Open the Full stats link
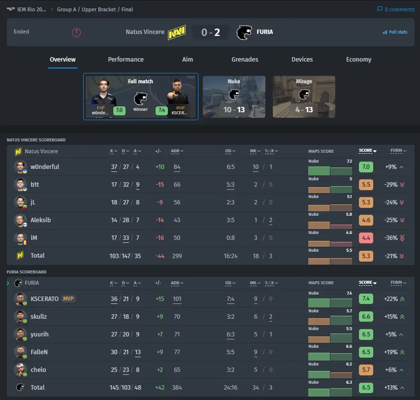 (x=395, y=32)
